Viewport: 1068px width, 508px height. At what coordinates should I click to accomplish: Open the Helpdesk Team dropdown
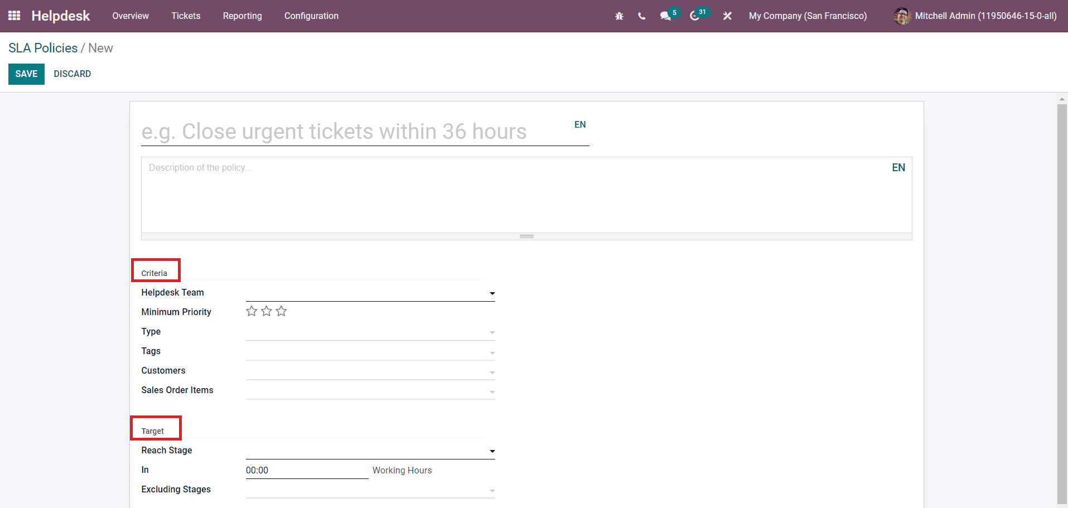[x=491, y=293]
